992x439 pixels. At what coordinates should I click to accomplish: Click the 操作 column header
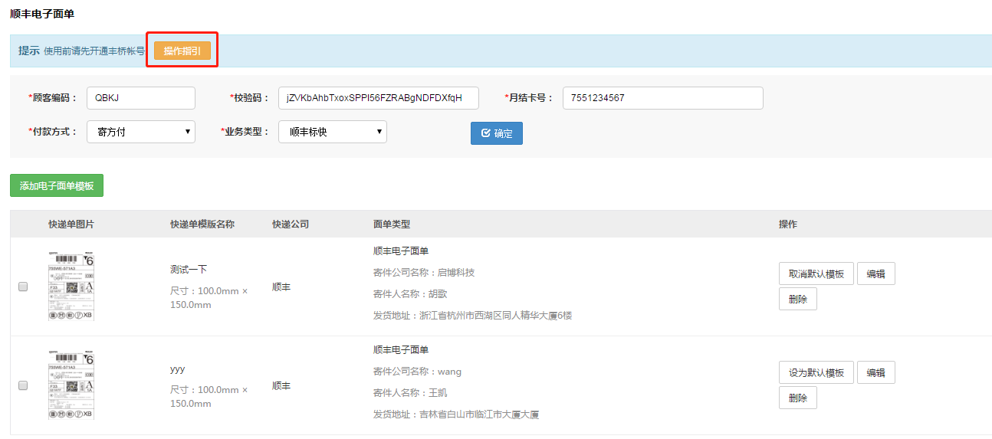(x=788, y=224)
